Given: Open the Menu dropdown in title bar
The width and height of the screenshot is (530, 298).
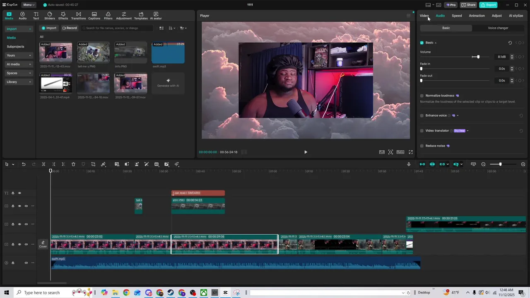Looking at the screenshot, I should pyautogui.click(x=29, y=5).
